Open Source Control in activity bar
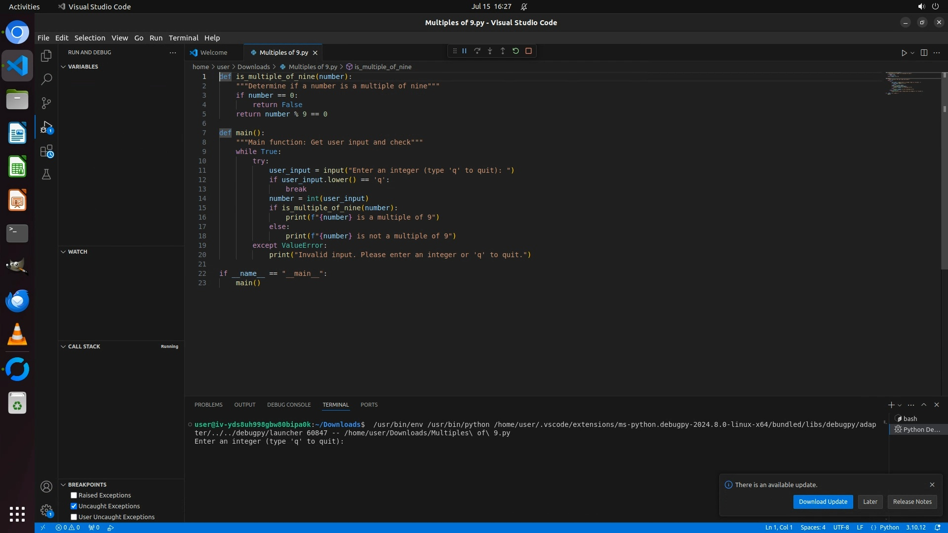 [x=46, y=103]
